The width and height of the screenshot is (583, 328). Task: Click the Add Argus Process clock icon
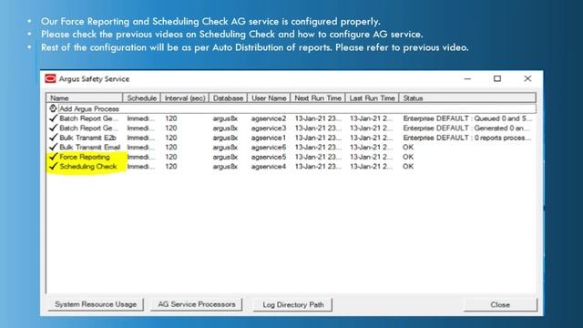coord(53,108)
